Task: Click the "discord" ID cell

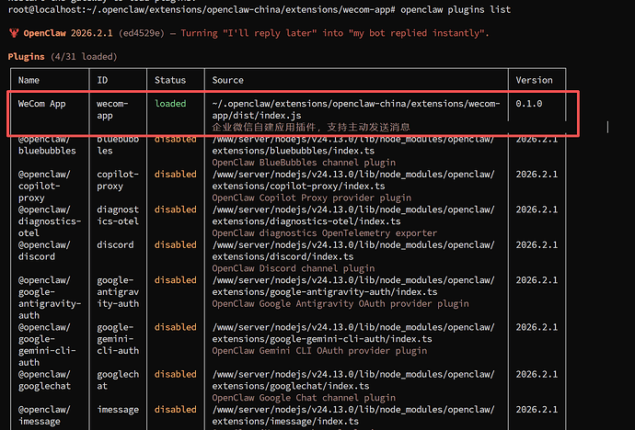Action: [x=115, y=245]
